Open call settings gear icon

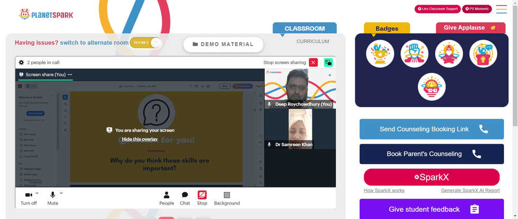(21, 62)
